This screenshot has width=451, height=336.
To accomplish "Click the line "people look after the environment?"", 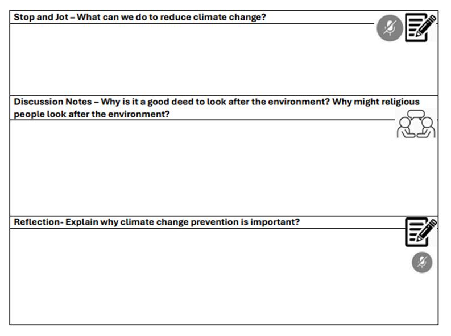I will (92, 114).
